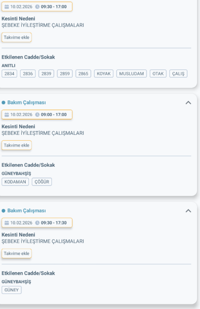Click the clock icon next to 09:30 - 17:00
Image resolution: width=200 pixels, height=309 pixels.
(x=37, y=7)
